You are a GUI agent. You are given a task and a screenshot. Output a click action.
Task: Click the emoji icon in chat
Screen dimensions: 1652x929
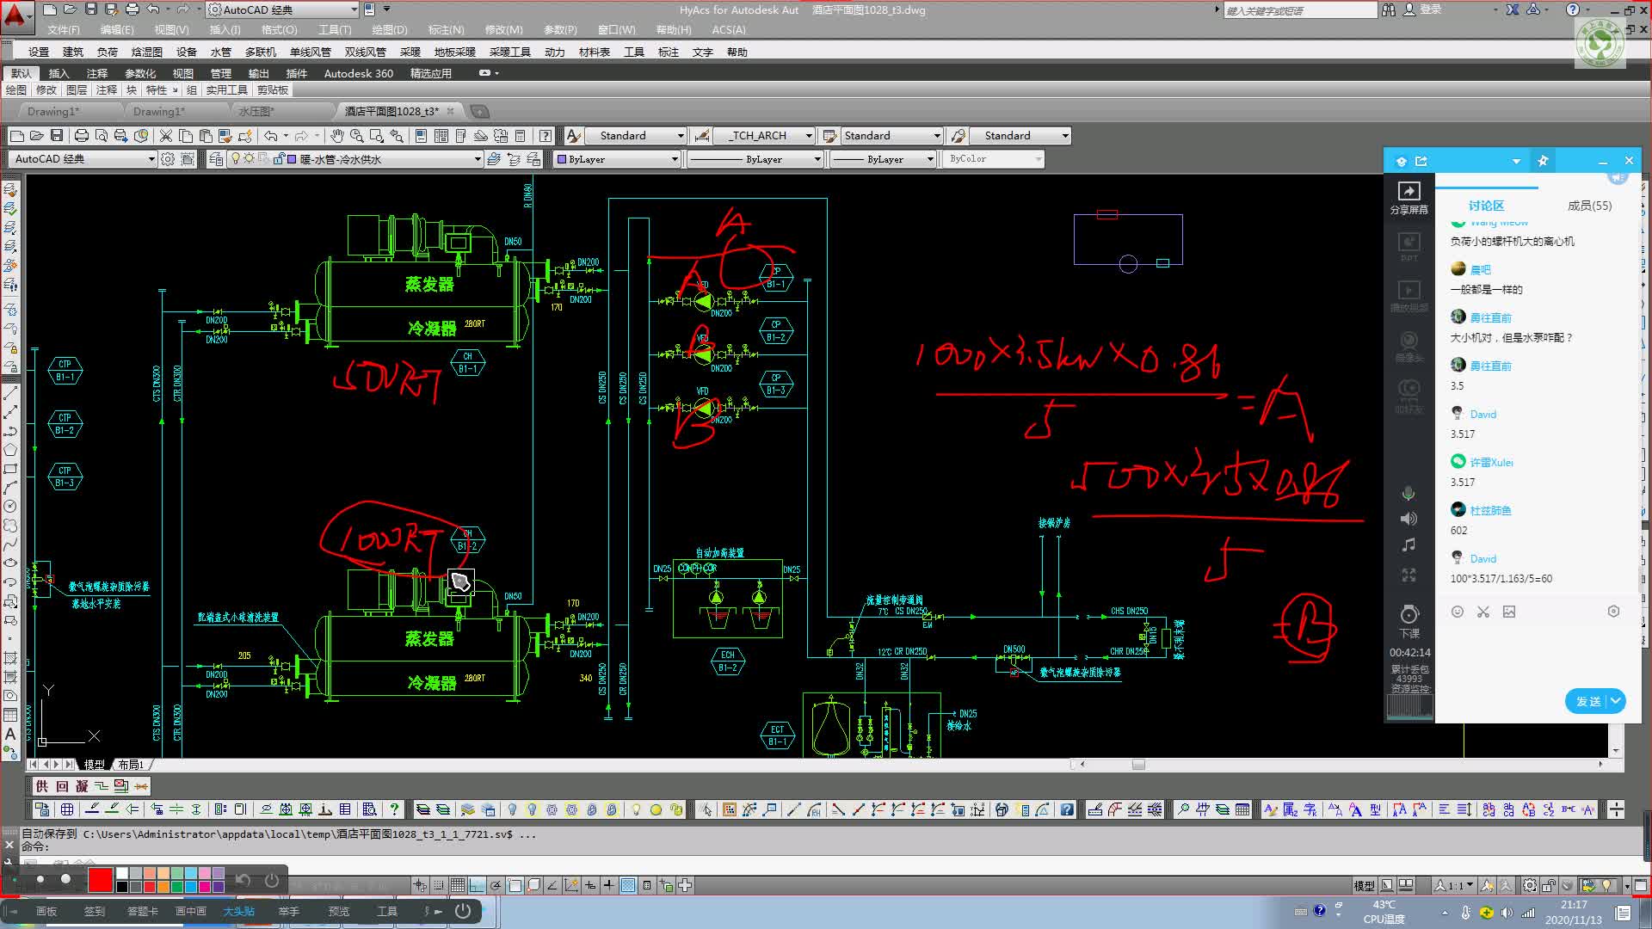pos(1458,612)
